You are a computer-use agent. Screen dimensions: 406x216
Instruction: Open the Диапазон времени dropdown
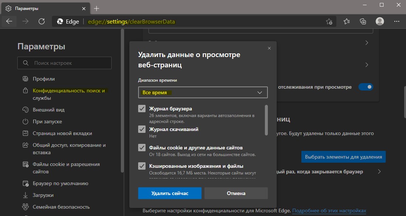[203, 92]
